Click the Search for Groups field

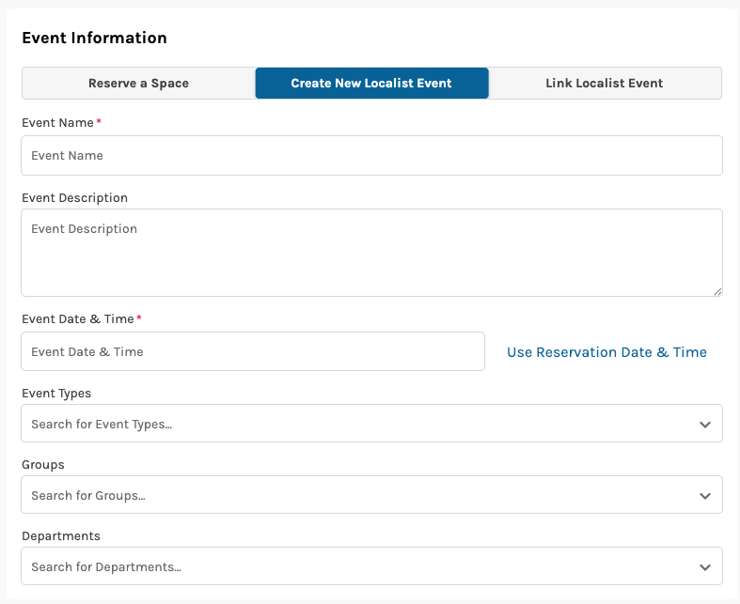pos(357,496)
